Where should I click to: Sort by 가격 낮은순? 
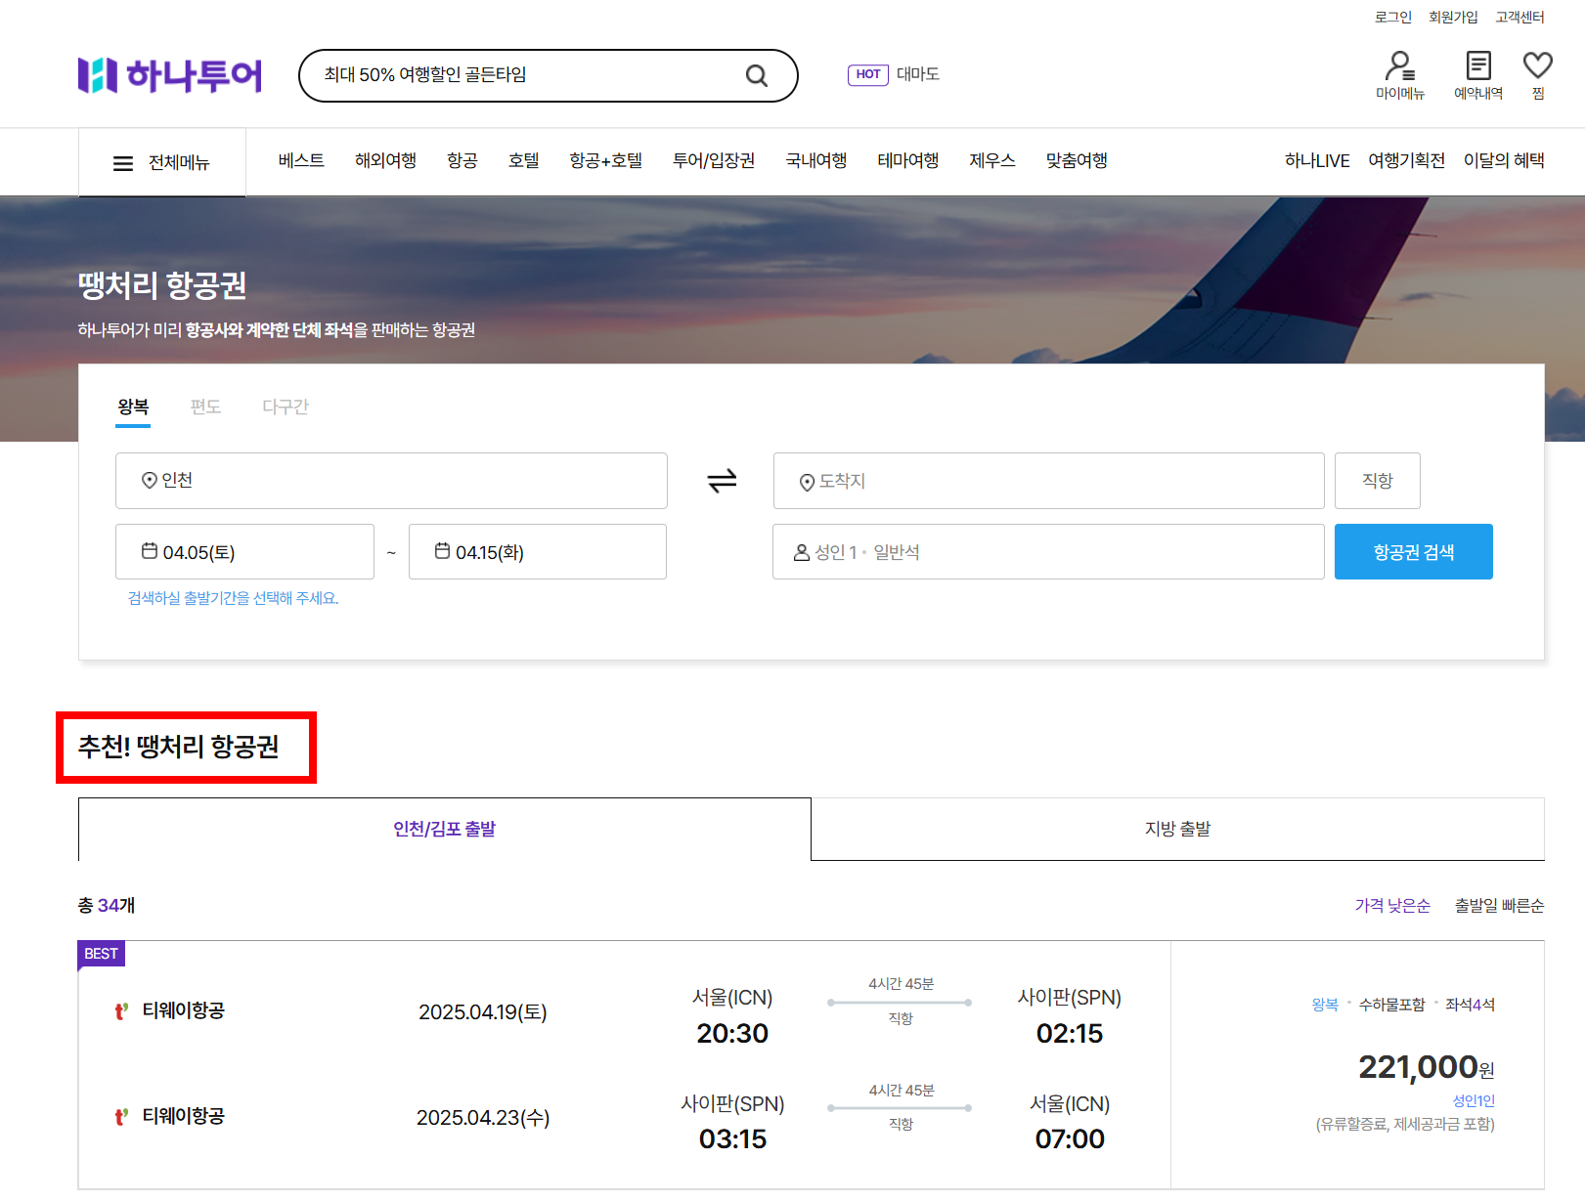point(1392,906)
